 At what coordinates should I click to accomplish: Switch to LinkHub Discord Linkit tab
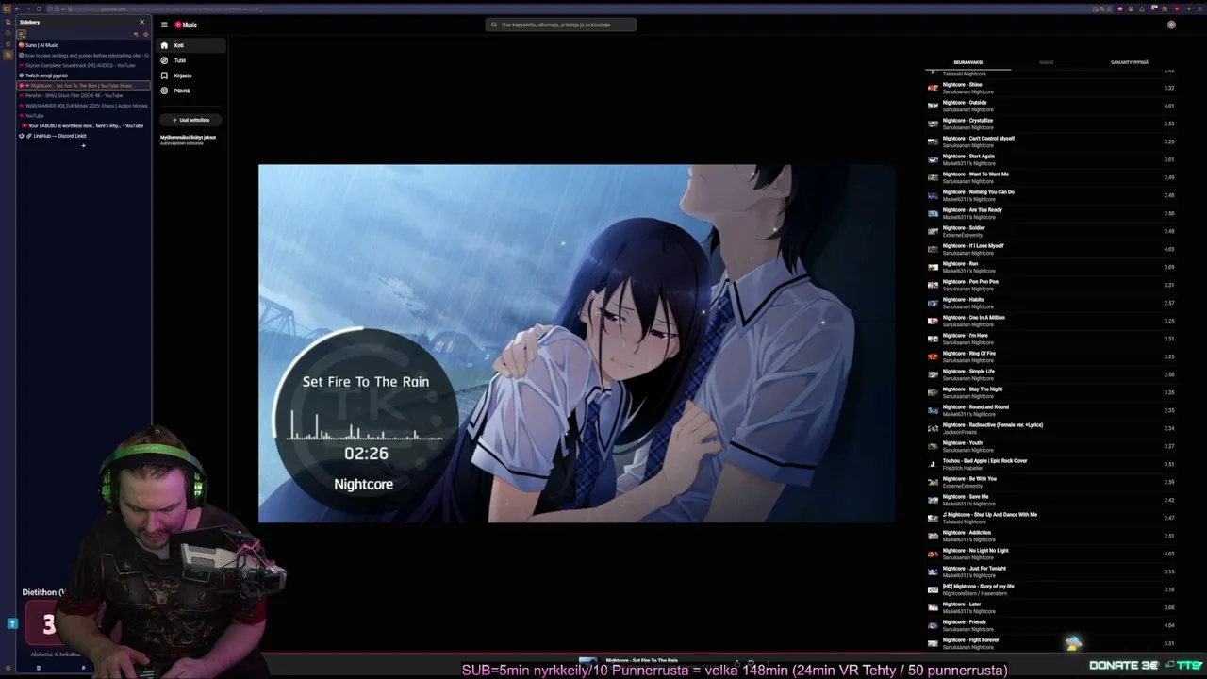(83, 136)
